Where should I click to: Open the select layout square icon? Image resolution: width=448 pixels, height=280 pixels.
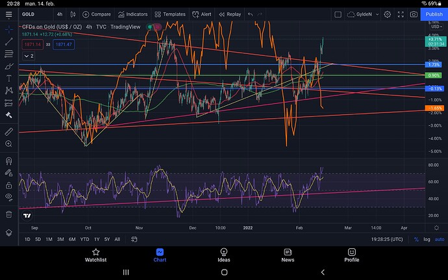(338, 14)
